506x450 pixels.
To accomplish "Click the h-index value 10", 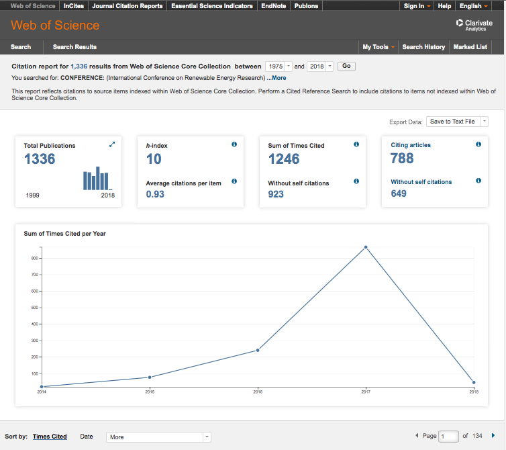I will click(x=154, y=159).
